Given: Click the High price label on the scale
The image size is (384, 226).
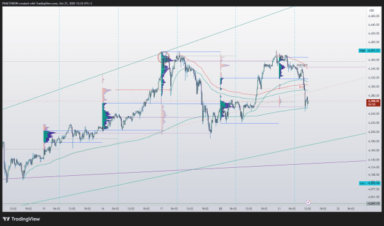Looking at the screenshot, I should coord(369,50).
